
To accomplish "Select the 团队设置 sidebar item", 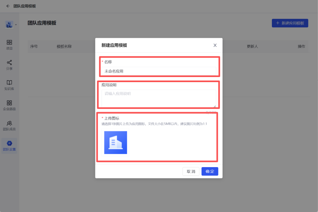I will click(x=9, y=146).
